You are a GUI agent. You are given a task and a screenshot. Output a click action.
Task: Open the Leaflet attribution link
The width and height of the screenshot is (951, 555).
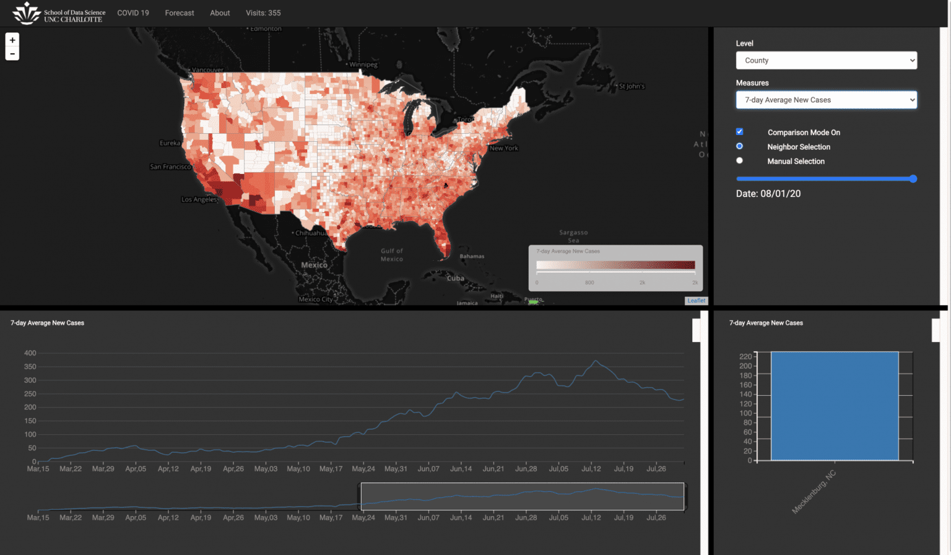pyautogui.click(x=695, y=300)
